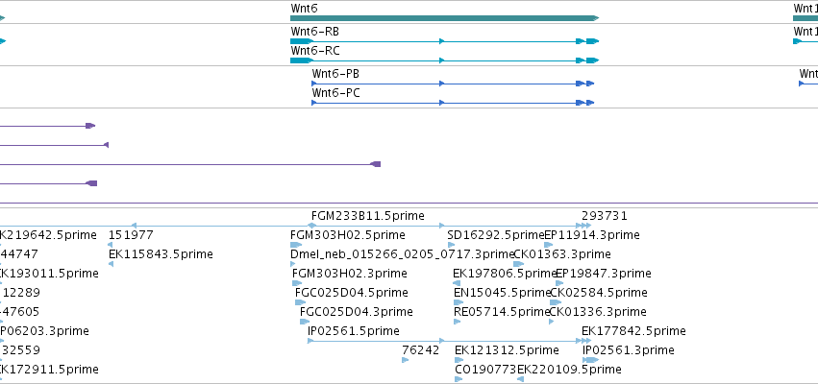Click the CK01363.3prime label
Screen dimensions: 818x384
pos(562,254)
